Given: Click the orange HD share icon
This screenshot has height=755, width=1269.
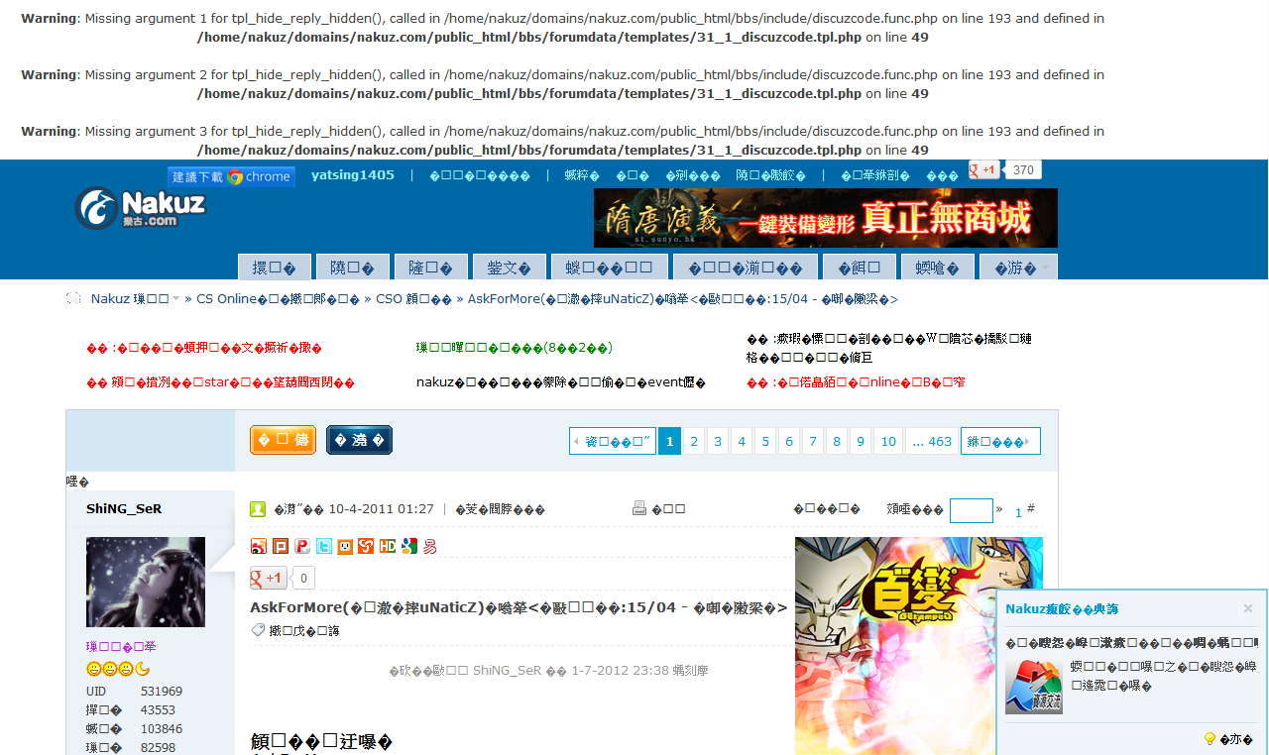Looking at the screenshot, I should coord(388,546).
